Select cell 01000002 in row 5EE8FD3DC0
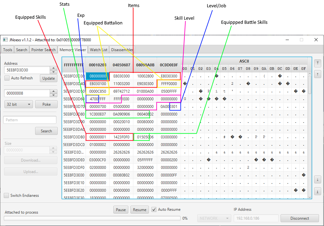The height and width of the screenshot is (226, 324). pos(98,145)
